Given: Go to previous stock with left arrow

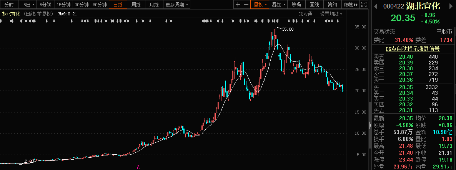Looking at the screenshot, I should (376, 6).
